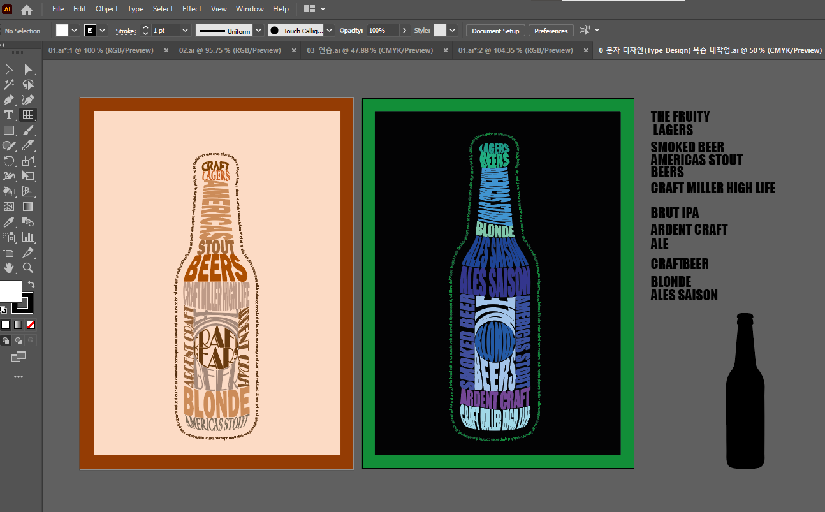This screenshot has height=512, width=825.
Task: Close the 01.ai*:1 tab
Action: [166, 50]
